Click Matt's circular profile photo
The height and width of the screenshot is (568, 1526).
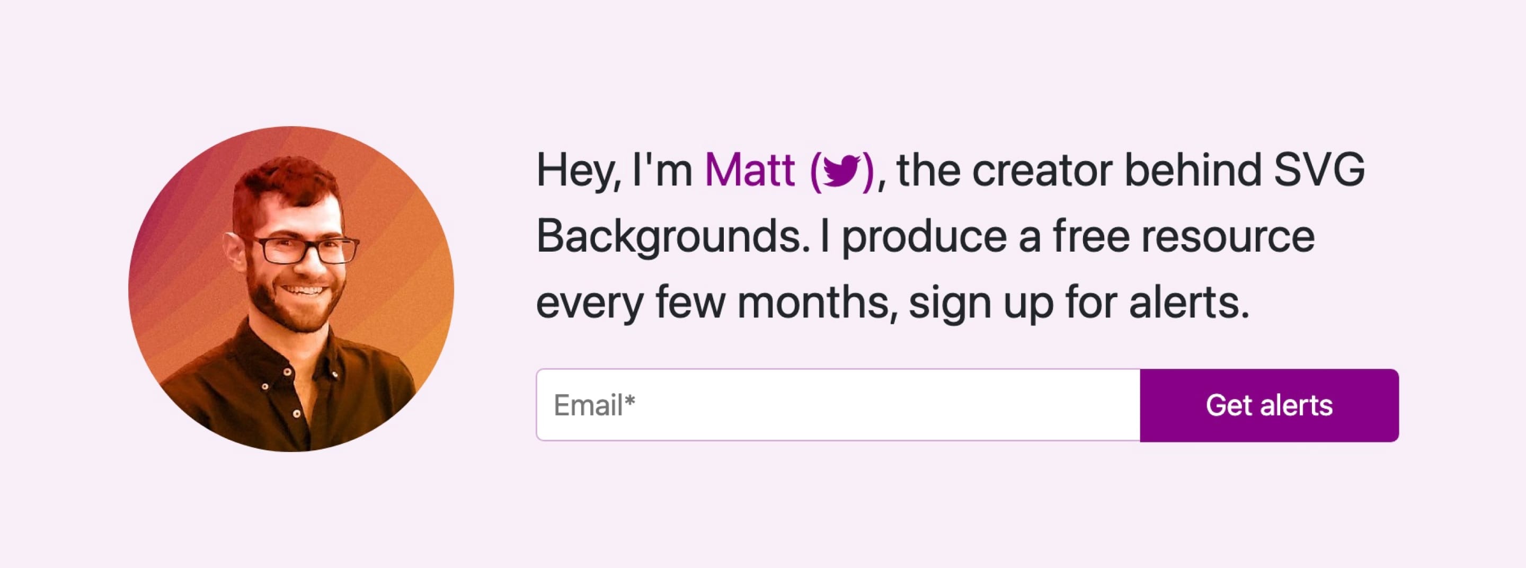tap(291, 289)
